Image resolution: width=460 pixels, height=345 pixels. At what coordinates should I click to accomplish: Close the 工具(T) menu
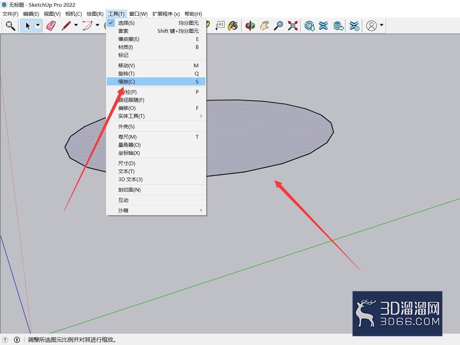pyautogui.click(x=116, y=14)
